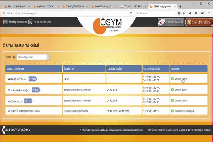The image size is (213, 142).
Task: Select 2016-KPSS Ortaöğretim/Ön Lisans row
Action: pyautogui.click(x=24, y=111)
